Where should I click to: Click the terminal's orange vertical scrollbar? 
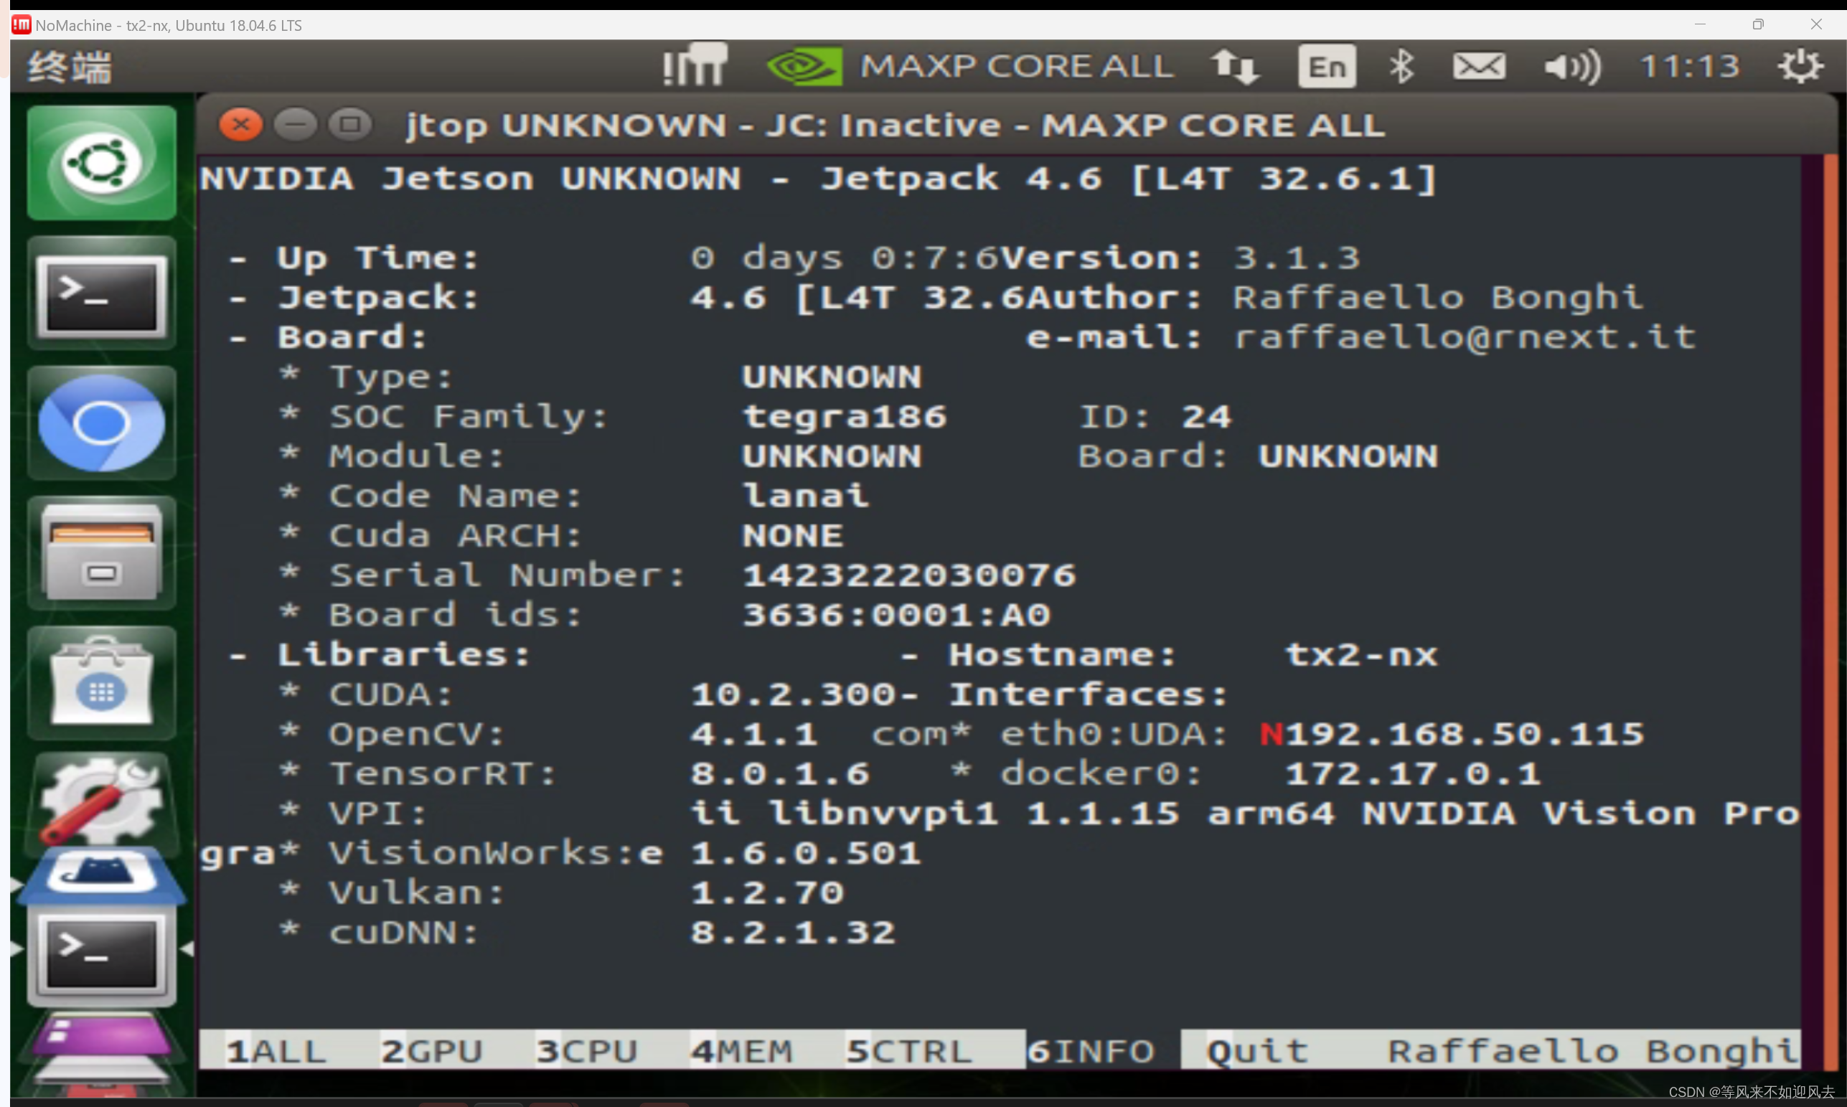coord(1830,612)
